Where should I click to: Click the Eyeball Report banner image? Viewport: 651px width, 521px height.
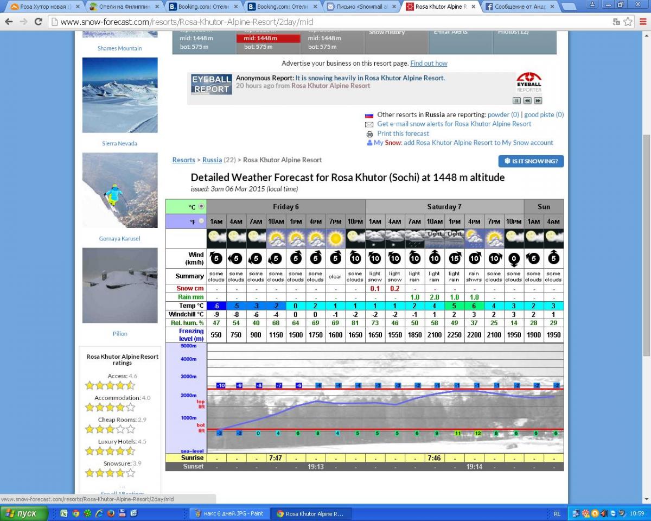tap(211, 85)
